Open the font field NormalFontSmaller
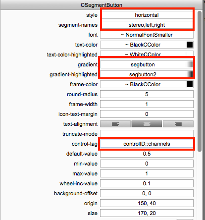This screenshot has height=220, width=205. [x=147, y=35]
